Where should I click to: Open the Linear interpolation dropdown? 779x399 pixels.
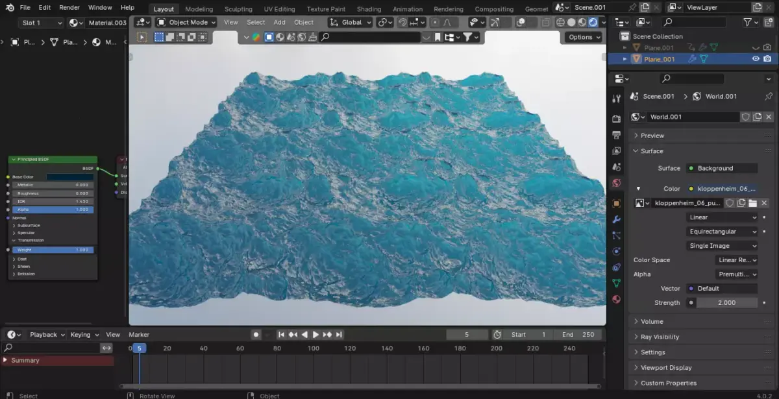pyautogui.click(x=722, y=217)
